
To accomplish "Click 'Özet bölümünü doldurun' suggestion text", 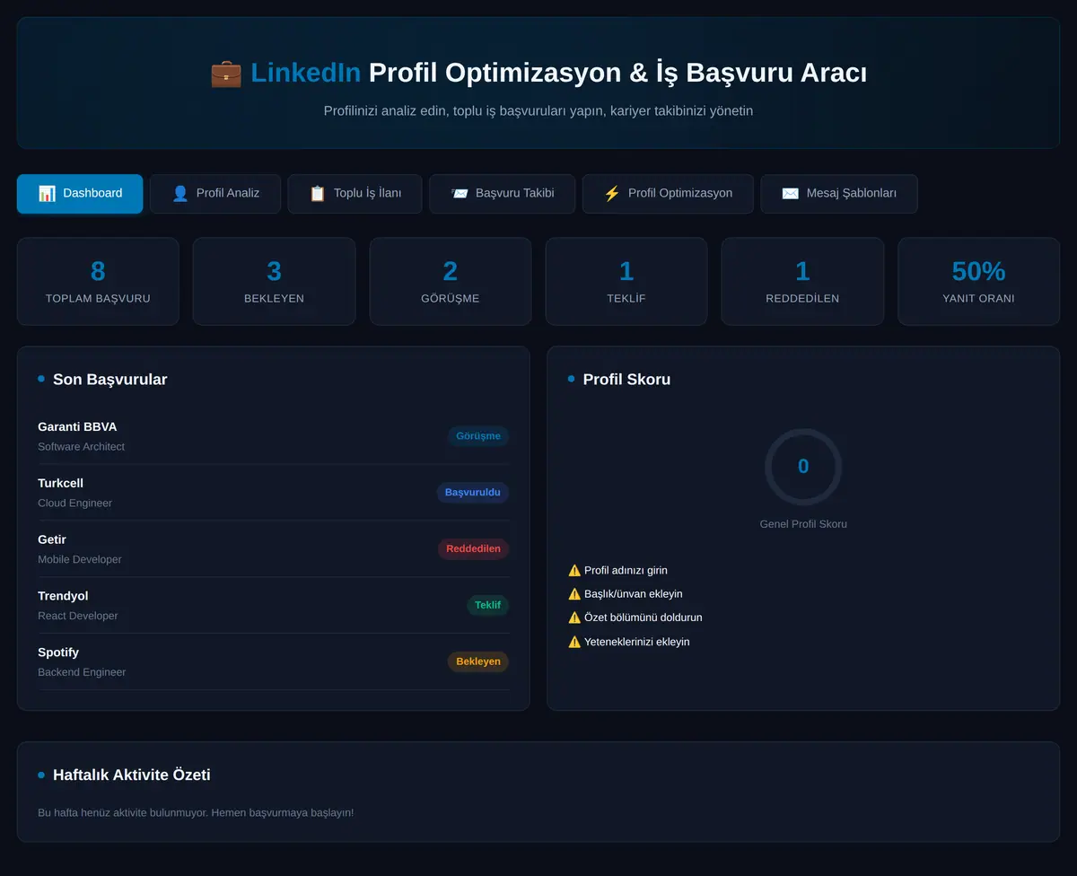I will tap(644, 618).
